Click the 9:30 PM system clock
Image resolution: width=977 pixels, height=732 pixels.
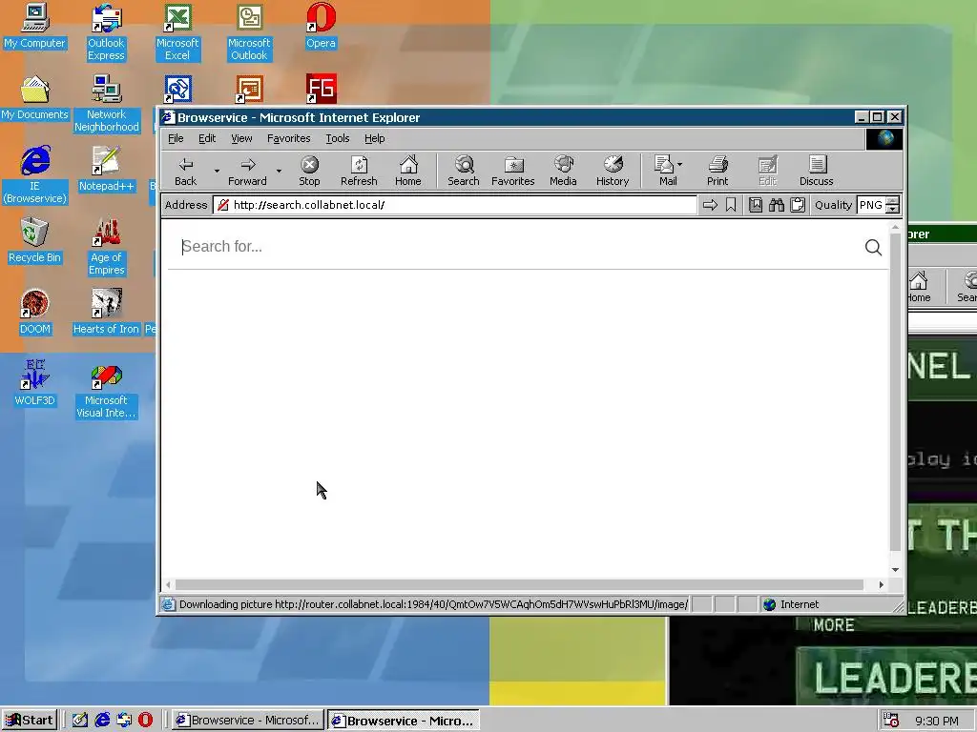937,721
